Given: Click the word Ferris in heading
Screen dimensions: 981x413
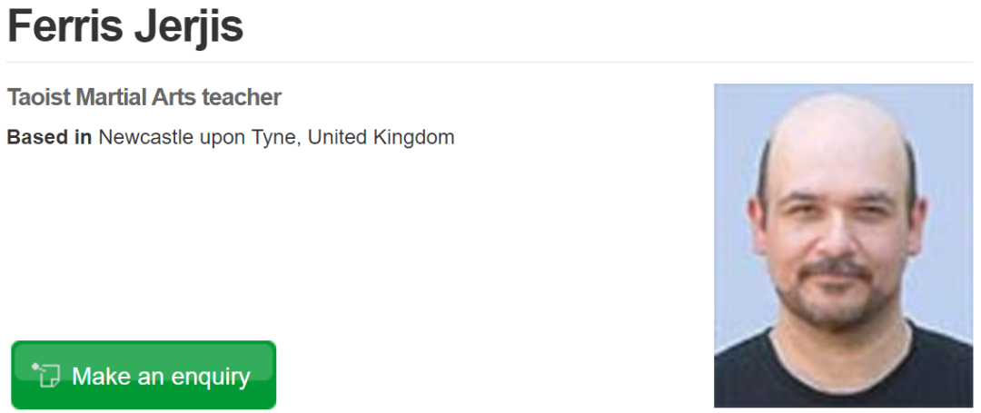Looking at the screenshot, I should tap(65, 25).
